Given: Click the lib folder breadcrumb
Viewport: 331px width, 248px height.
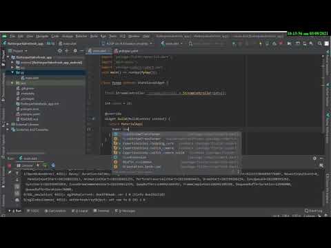Looking at the screenshot, I should 50,43.
